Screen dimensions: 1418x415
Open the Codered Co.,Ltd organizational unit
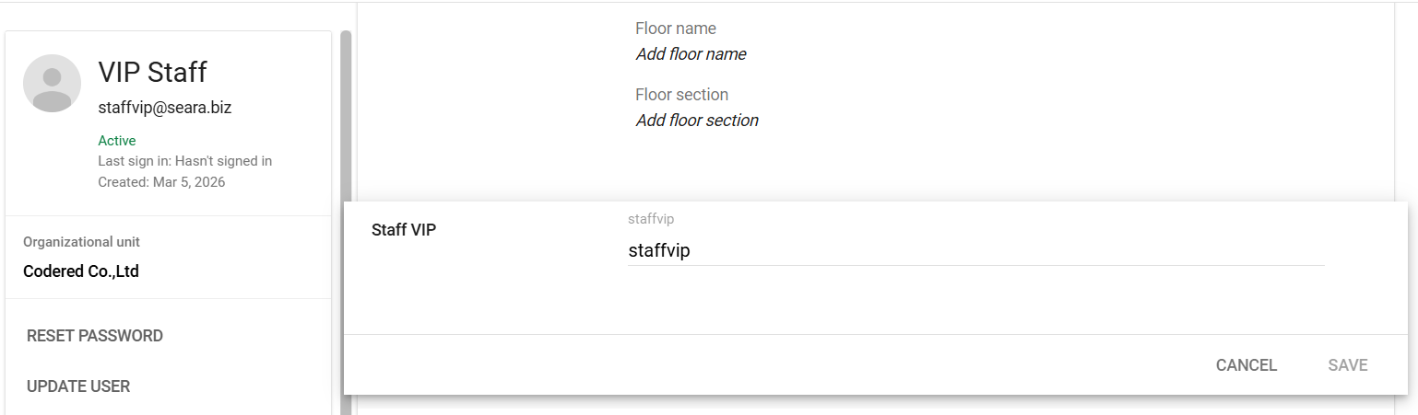(81, 271)
